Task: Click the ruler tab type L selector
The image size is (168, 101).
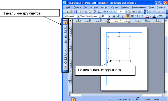Action: coord(71,21)
